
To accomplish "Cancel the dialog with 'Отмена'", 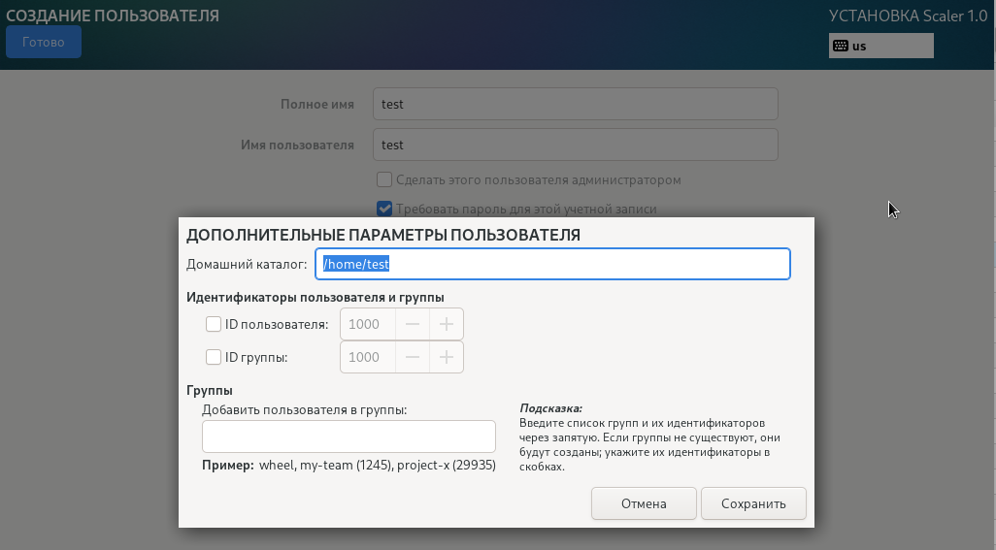I will [644, 503].
